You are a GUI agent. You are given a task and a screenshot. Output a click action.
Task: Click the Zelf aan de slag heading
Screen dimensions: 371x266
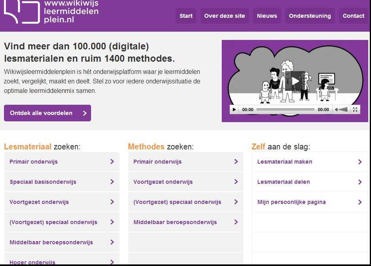click(x=281, y=147)
